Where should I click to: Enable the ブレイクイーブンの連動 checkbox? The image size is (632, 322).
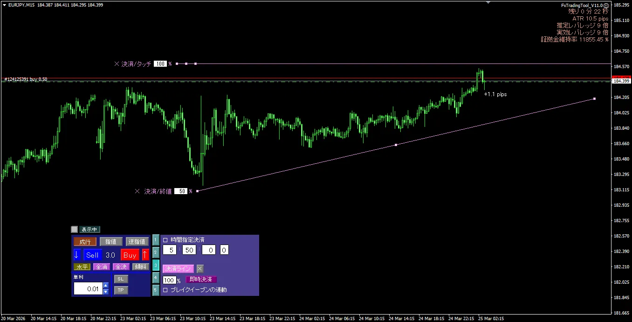[x=165, y=290]
